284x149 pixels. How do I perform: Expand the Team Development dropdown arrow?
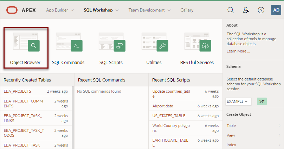[169, 10]
